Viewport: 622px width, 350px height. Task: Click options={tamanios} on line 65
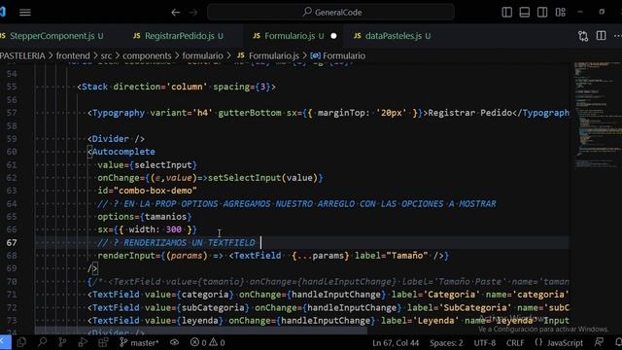point(145,217)
